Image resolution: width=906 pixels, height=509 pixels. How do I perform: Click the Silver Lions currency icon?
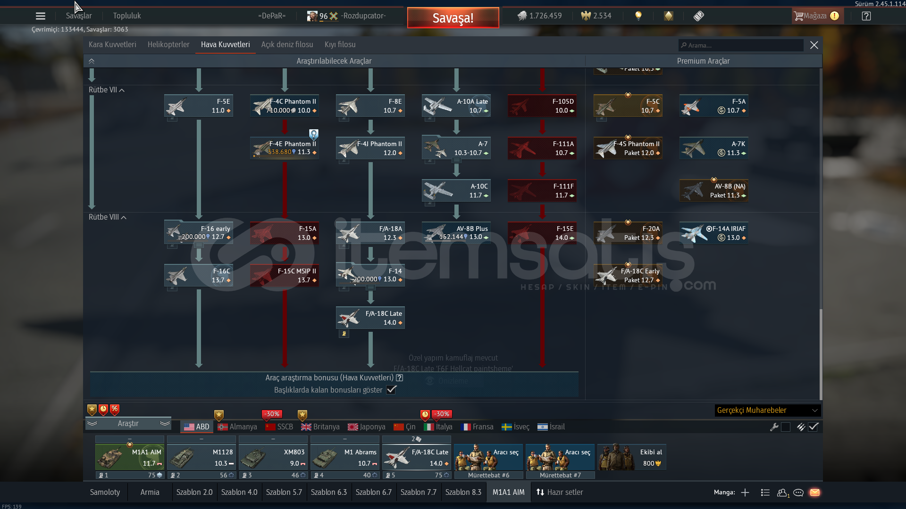522,16
